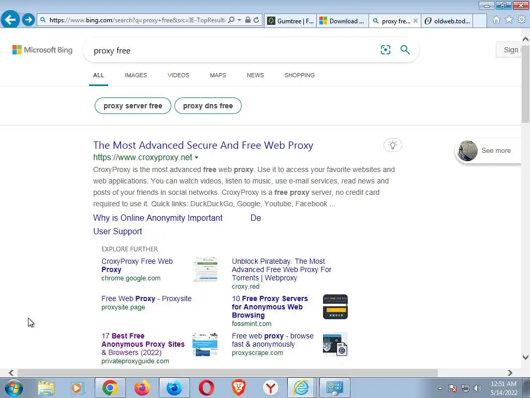
Task: Launch Google Chrome from the taskbar
Action: 110,388
